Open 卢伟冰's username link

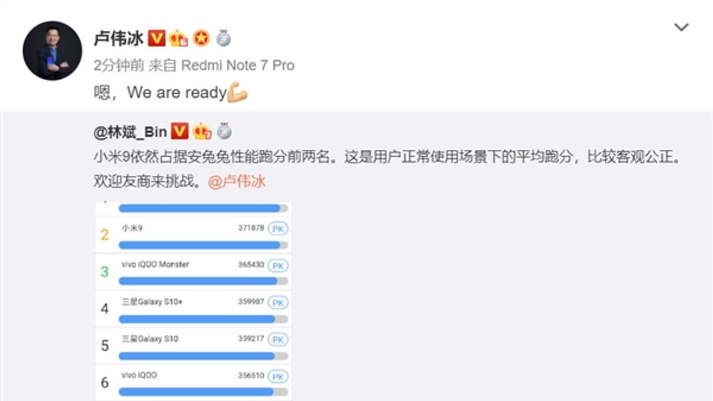pos(119,38)
